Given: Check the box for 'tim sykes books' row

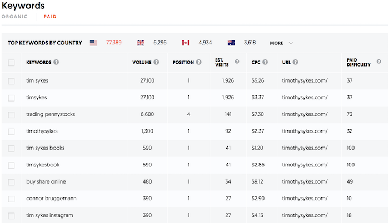Looking at the screenshot, I should pyautogui.click(x=12, y=149).
